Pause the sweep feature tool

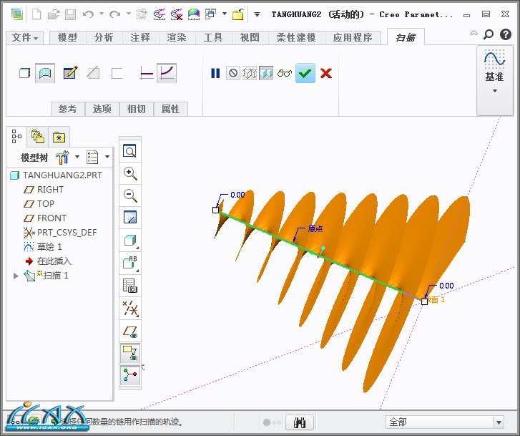click(215, 73)
